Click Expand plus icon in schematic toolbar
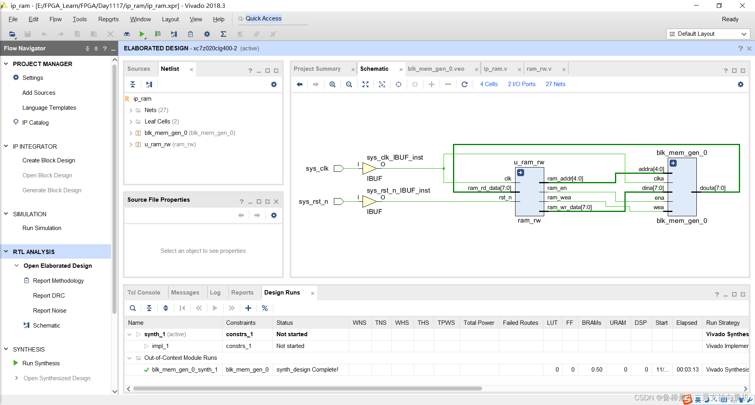The height and width of the screenshot is (405, 755). 431,84
